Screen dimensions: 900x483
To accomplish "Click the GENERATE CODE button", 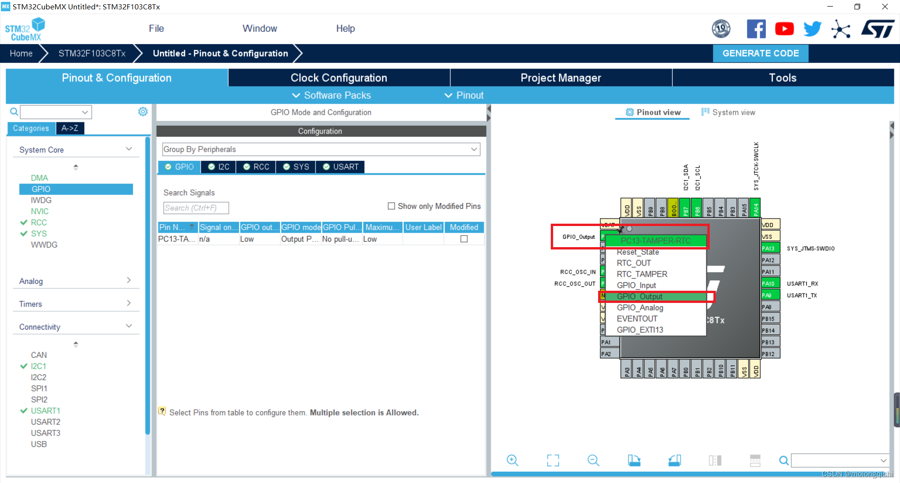I will coord(760,53).
